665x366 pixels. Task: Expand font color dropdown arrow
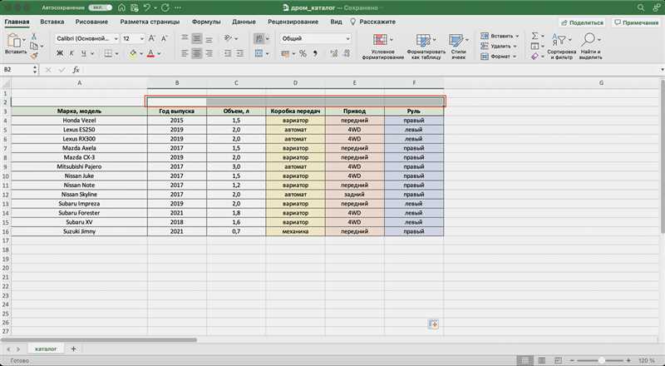(159, 54)
